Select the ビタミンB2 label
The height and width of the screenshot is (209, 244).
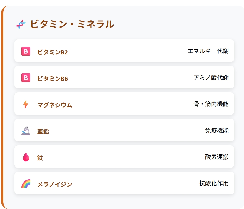(x=53, y=52)
